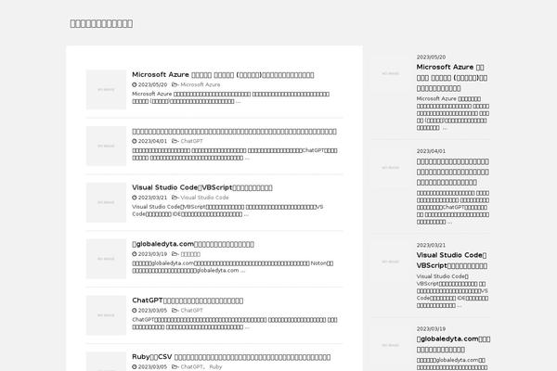The width and height of the screenshot is (557, 371).
Task: Open the globaledyta.com article title in the main list
Action: pos(193,244)
